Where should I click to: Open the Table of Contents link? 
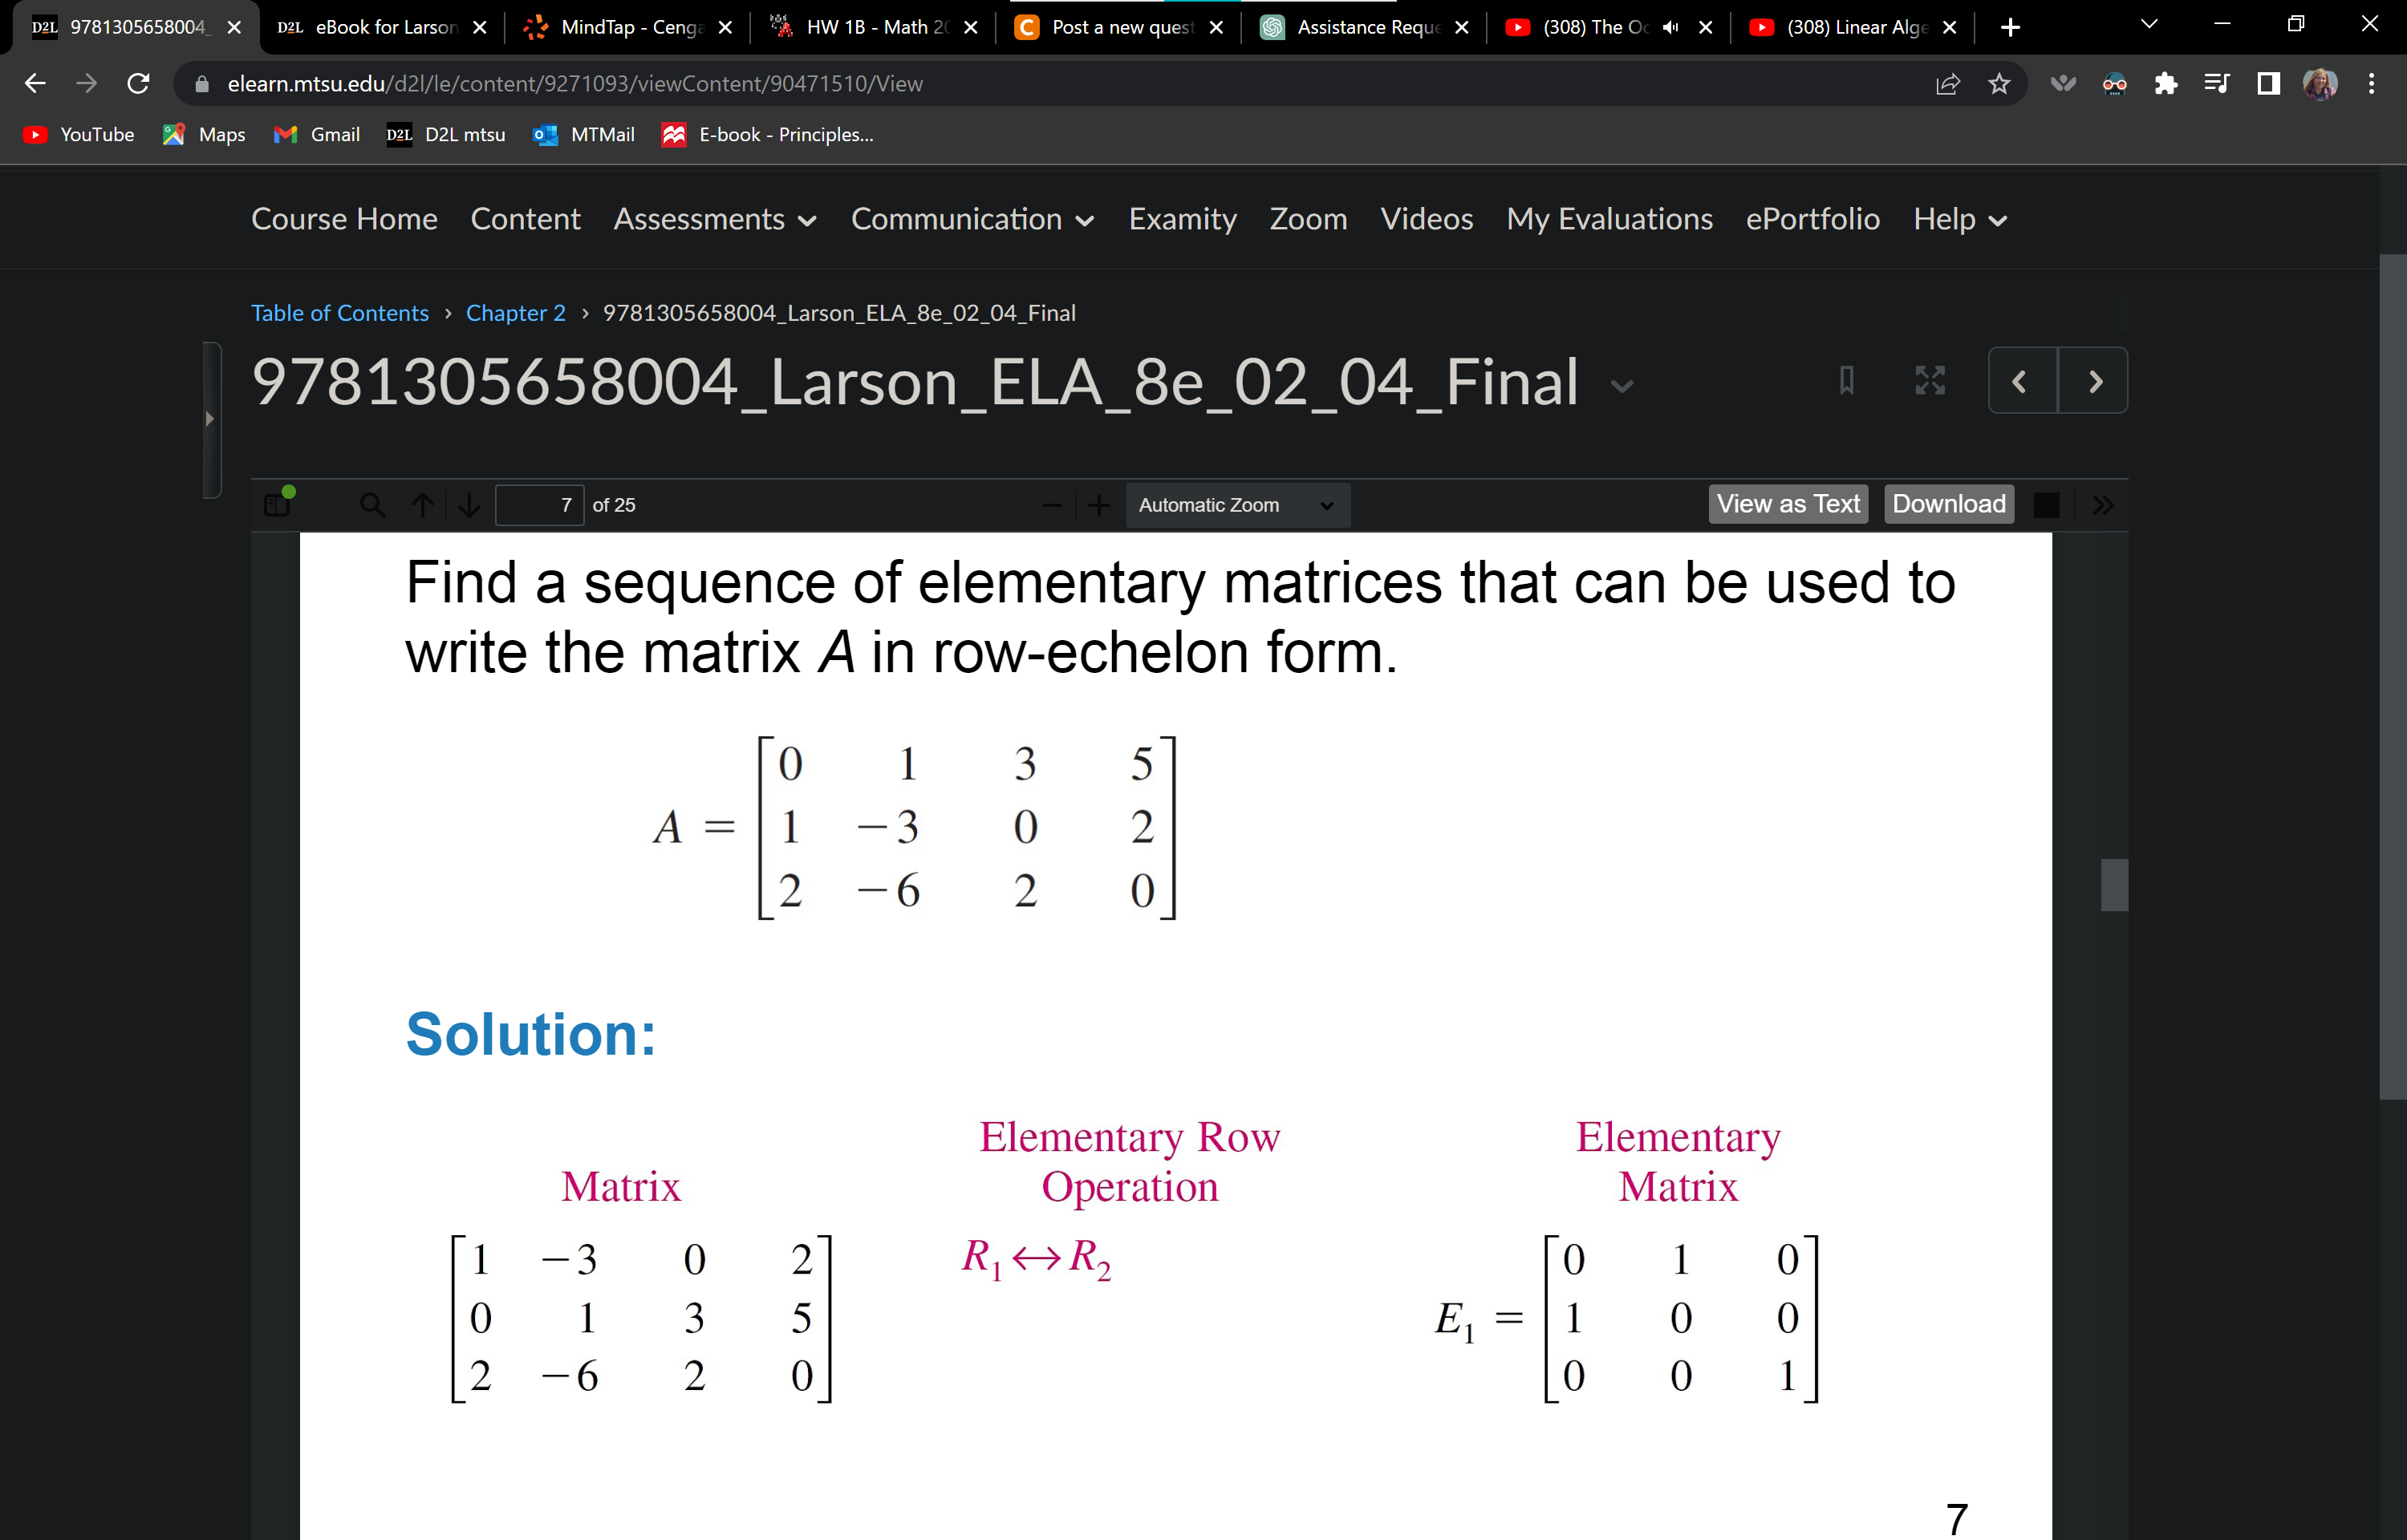click(340, 312)
